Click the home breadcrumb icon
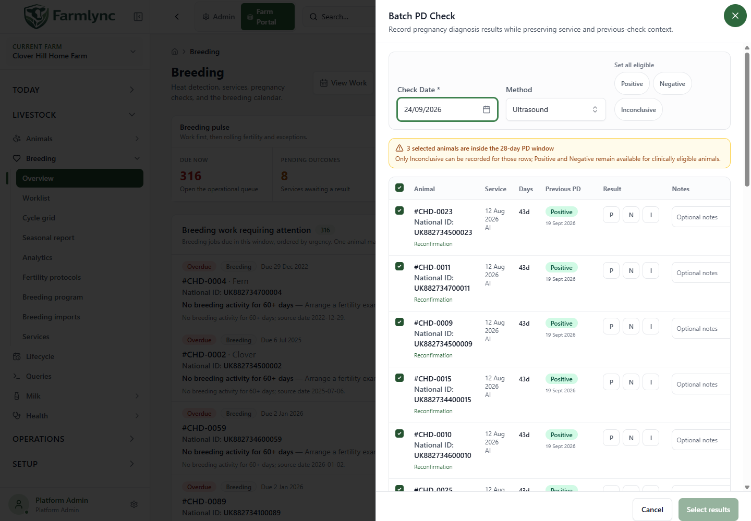Image resolution: width=751 pixels, height=521 pixels. [175, 52]
